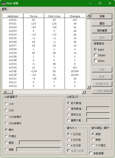The width and height of the screenshot is (115, 158).
Task: Click the changes value 20065
Action: (x=75, y=71)
